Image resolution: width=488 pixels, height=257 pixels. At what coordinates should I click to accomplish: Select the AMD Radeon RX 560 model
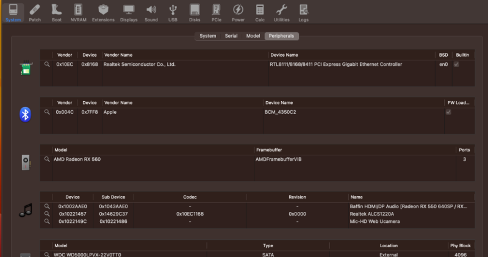(x=77, y=159)
